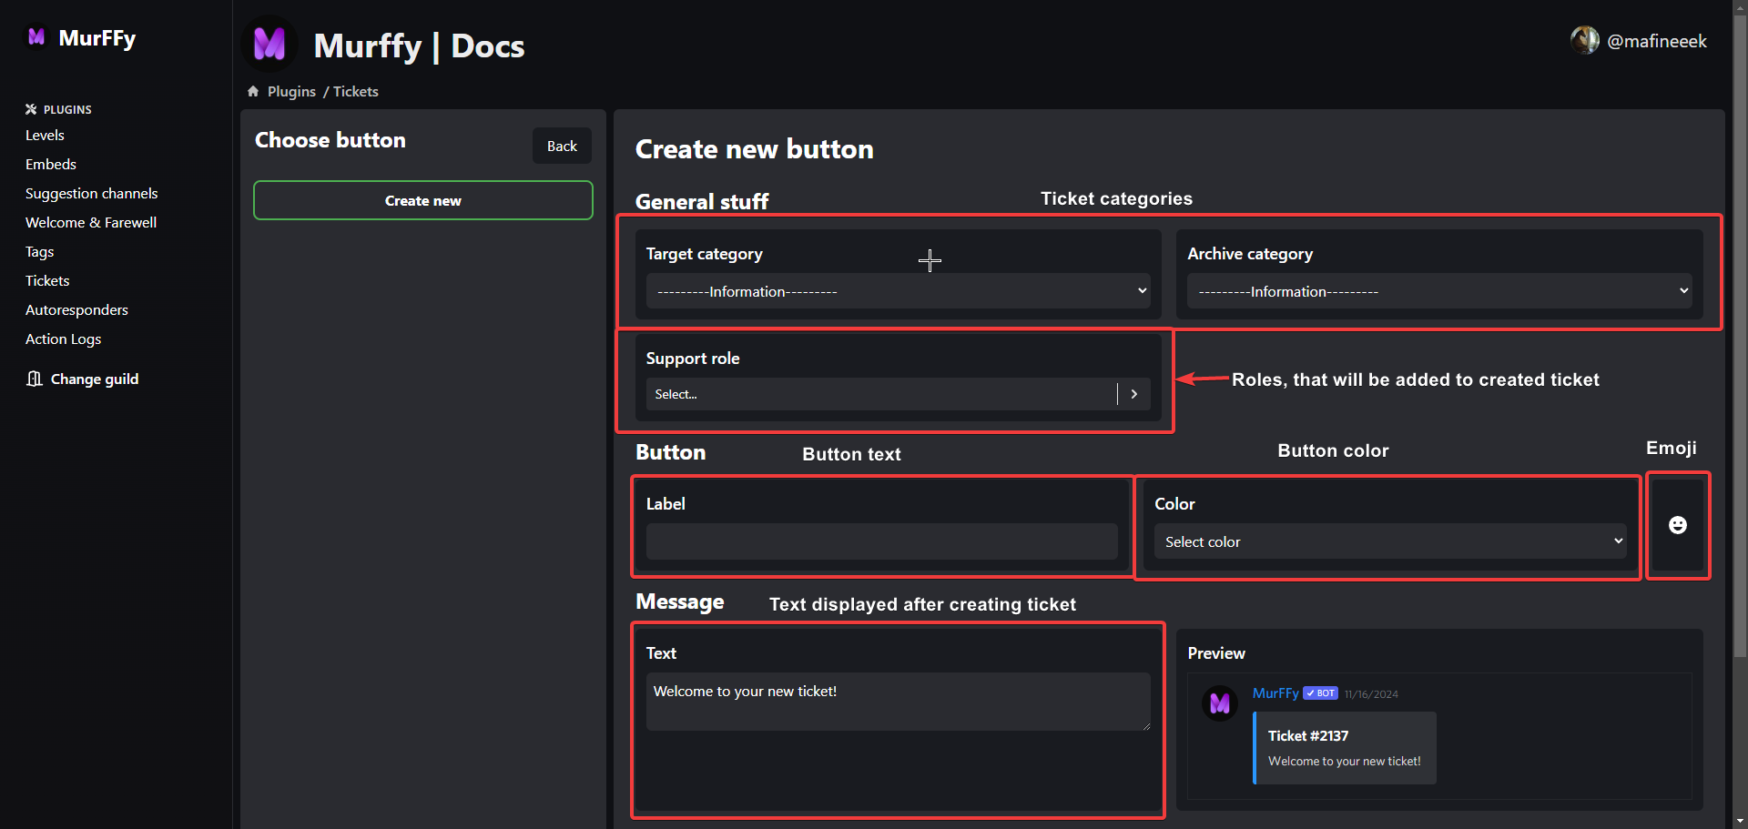Select Tickets in the sidebar
The width and height of the screenshot is (1748, 829).
tap(47, 280)
